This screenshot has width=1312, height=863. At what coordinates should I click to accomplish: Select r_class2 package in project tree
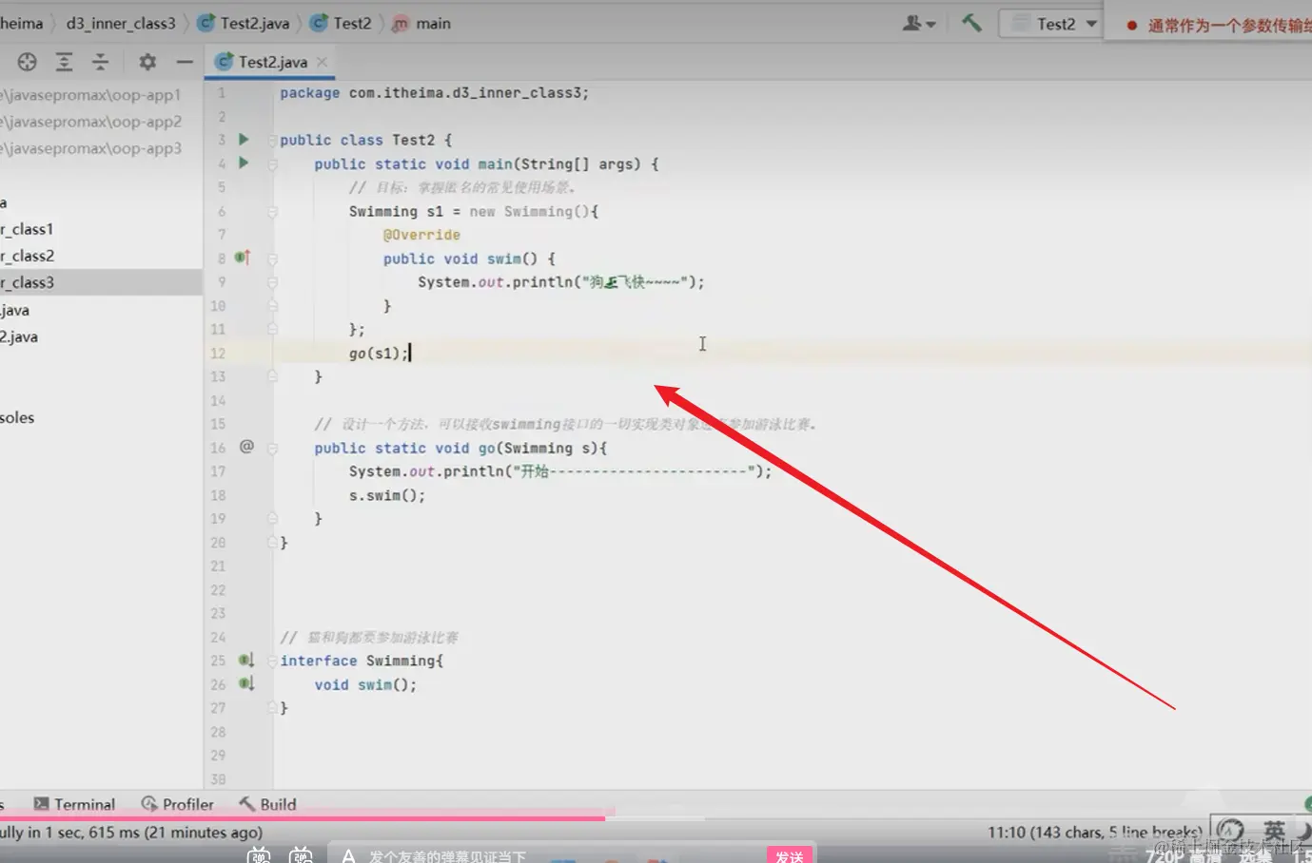coord(27,256)
